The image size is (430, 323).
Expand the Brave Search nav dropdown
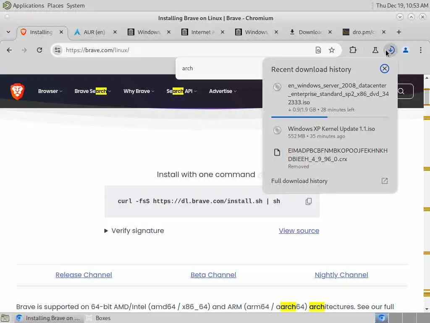click(x=93, y=91)
